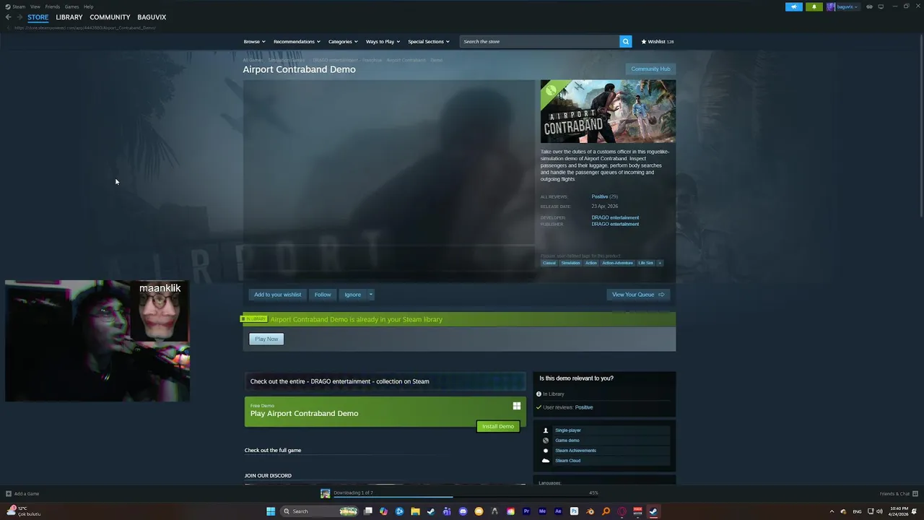Click the Steam Achievements badge icon
The width and height of the screenshot is (924, 520).
(x=546, y=451)
